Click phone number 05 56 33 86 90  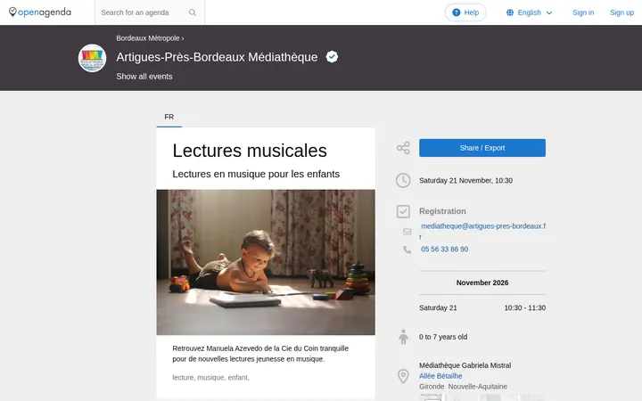tap(444, 250)
